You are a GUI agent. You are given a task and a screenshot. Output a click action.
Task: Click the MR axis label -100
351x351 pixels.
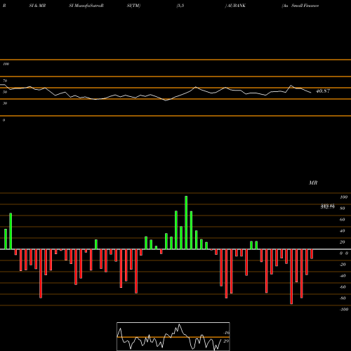click(344, 310)
